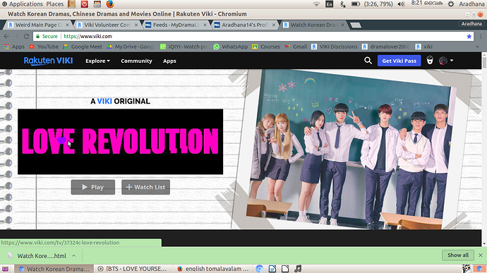Screen dimensions: 487x273
Task: Click Show all downloads button
Action: pyautogui.click(x=458, y=255)
